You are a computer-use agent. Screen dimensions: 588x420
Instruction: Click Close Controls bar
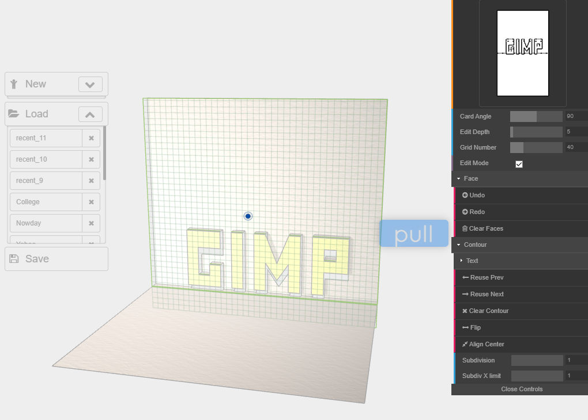pyautogui.click(x=521, y=390)
